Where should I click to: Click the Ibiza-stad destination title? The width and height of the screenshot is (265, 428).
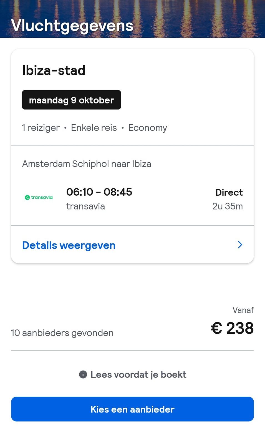coord(54,70)
